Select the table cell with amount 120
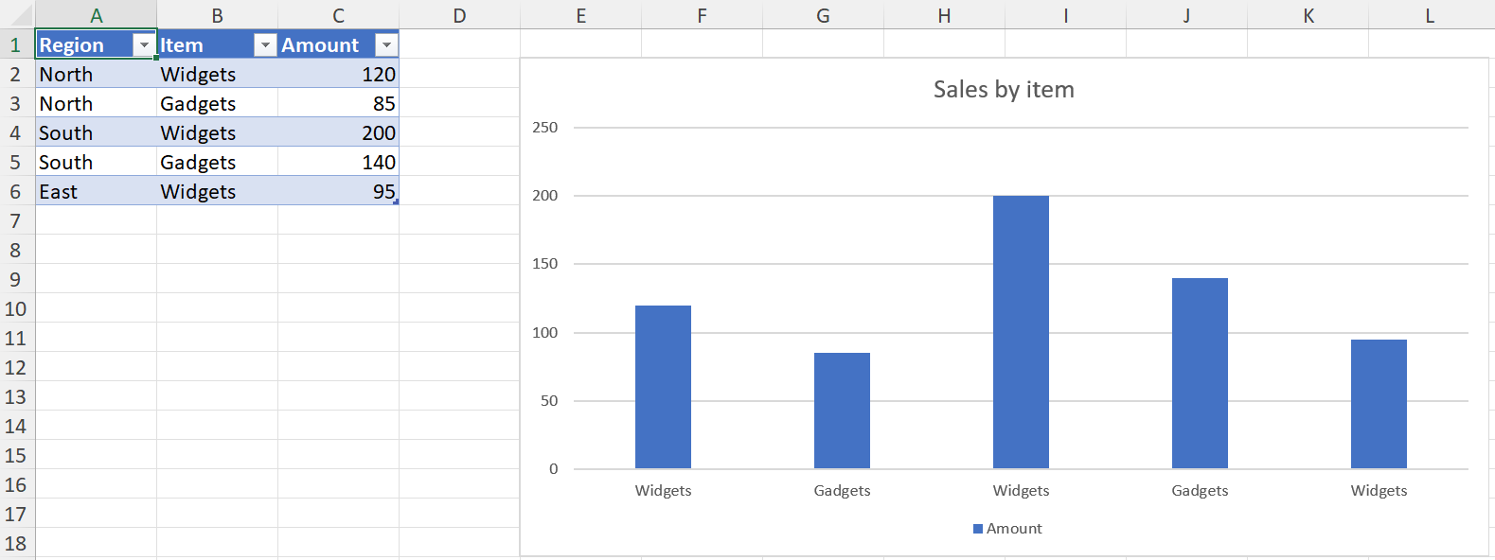This screenshot has height=560, width=1495. tap(338, 74)
